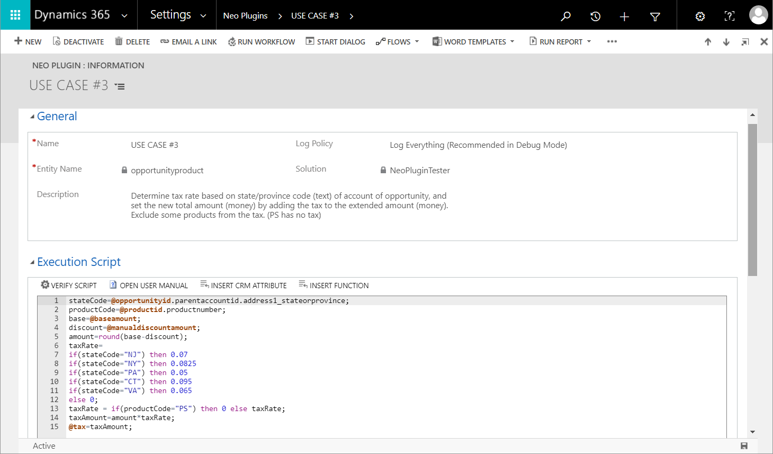The image size is (773, 454).
Task: Open the help question mark icon
Action: pos(729,16)
